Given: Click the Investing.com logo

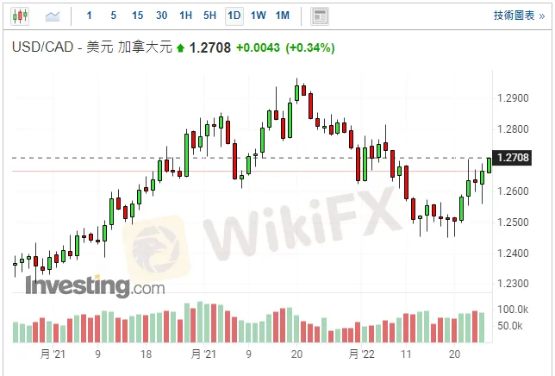Looking at the screenshot, I should [x=95, y=285].
